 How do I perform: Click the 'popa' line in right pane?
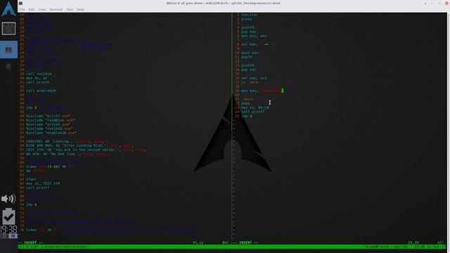(x=245, y=103)
